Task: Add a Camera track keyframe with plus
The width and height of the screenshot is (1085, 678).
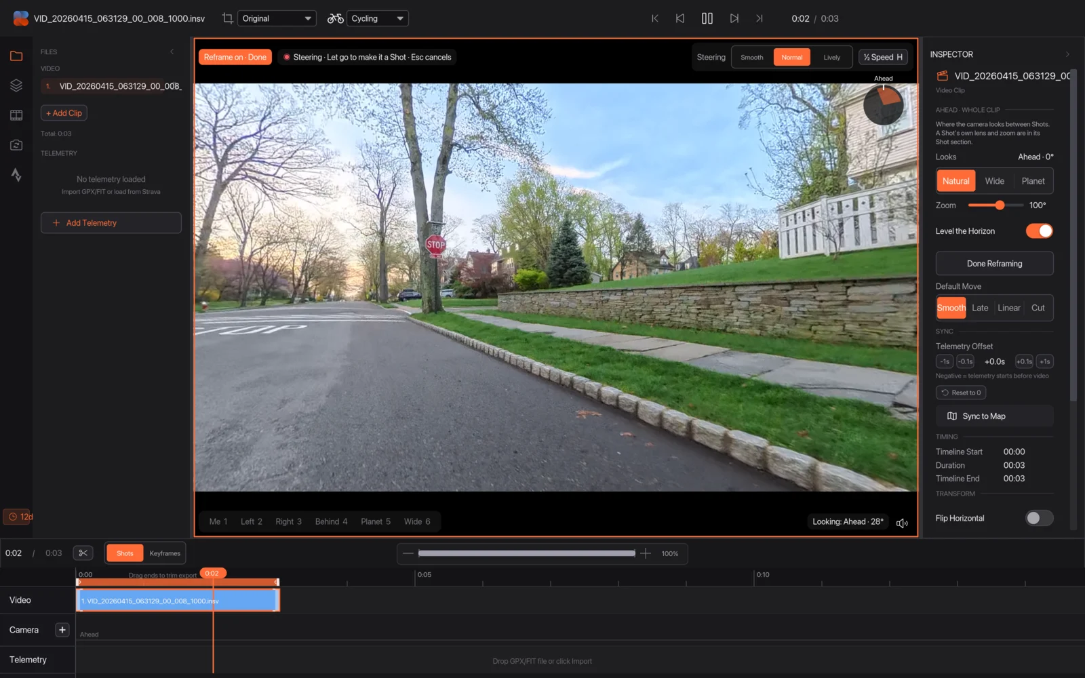Action: point(62,630)
